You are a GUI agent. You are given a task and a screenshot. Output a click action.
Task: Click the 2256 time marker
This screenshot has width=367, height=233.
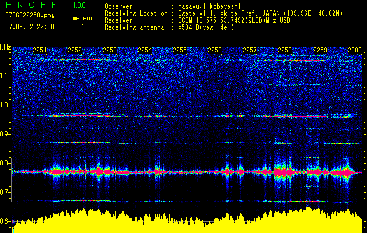point(215,50)
